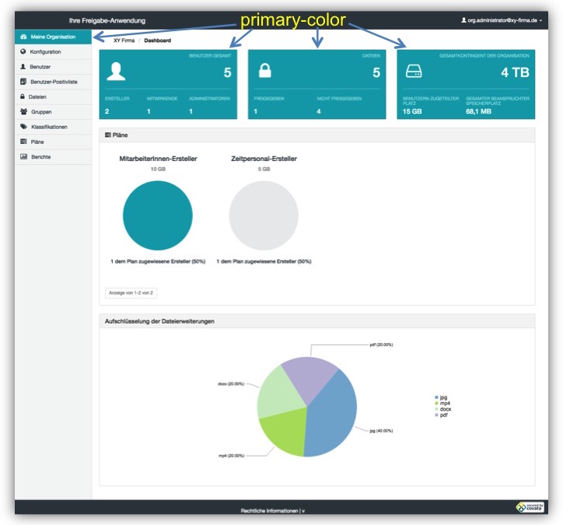Viewport: 563px width, 525px height.
Task: Click the Pläne list icon in sidebar
Action: [x=23, y=142]
